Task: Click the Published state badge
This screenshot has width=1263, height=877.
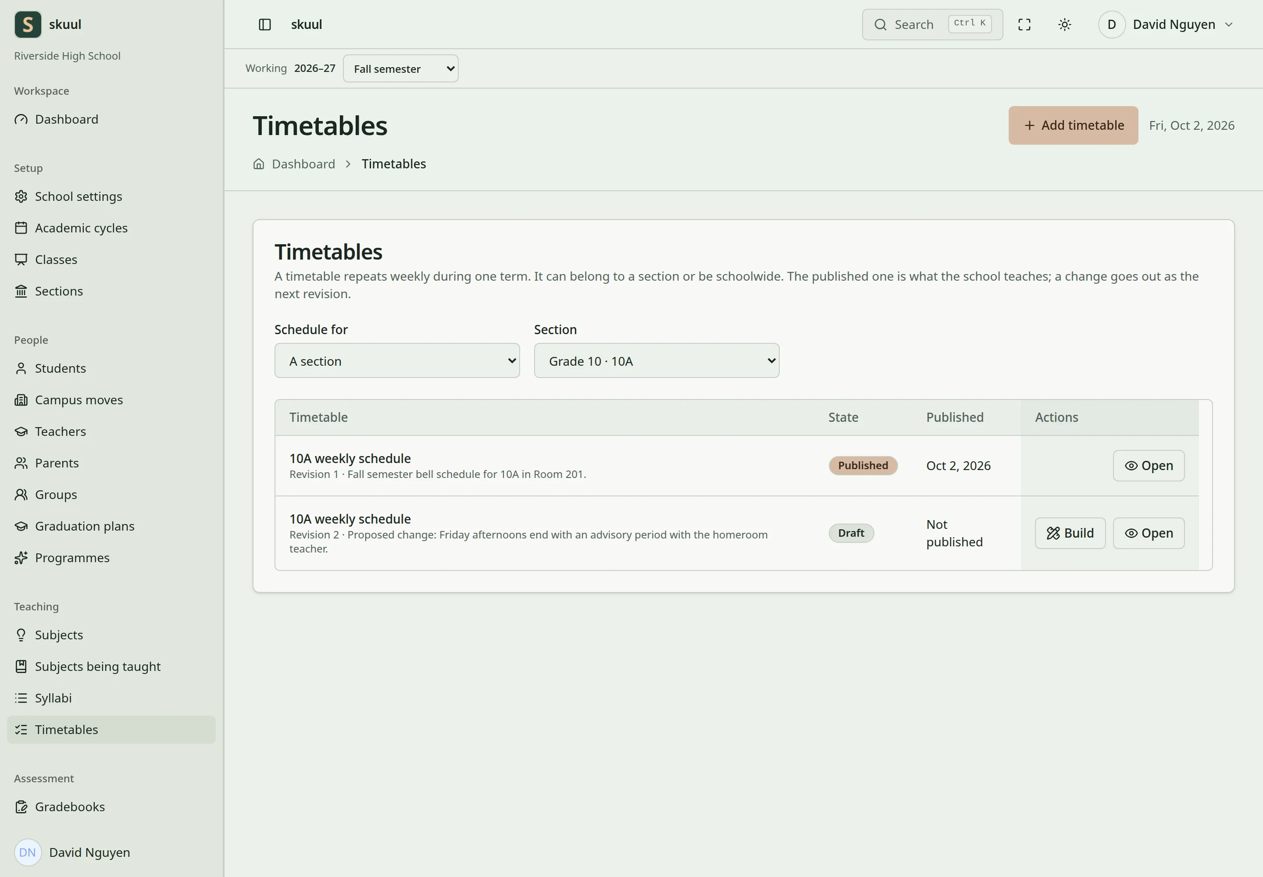Action: pos(863,466)
